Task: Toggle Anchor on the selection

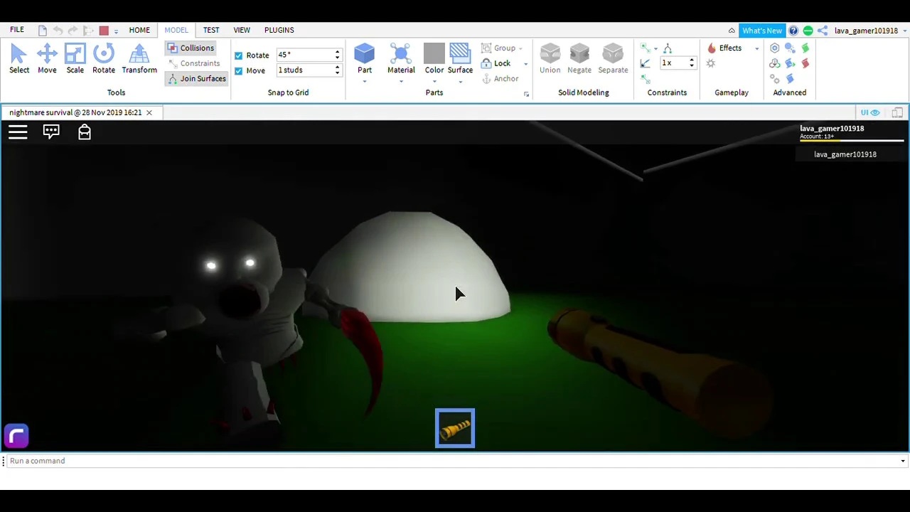Action: [x=500, y=78]
